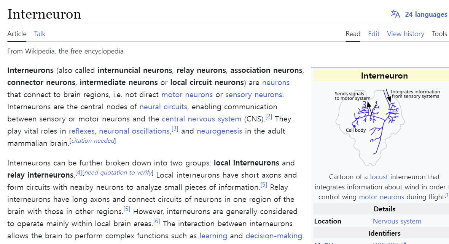Open the 24 languages dropdown

pos(426,14)
